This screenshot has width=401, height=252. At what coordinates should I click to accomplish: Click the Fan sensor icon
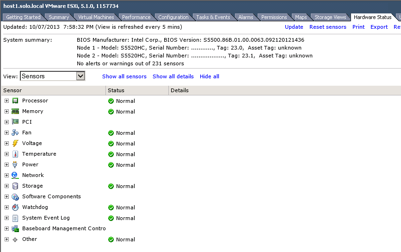tap(15, 132)
